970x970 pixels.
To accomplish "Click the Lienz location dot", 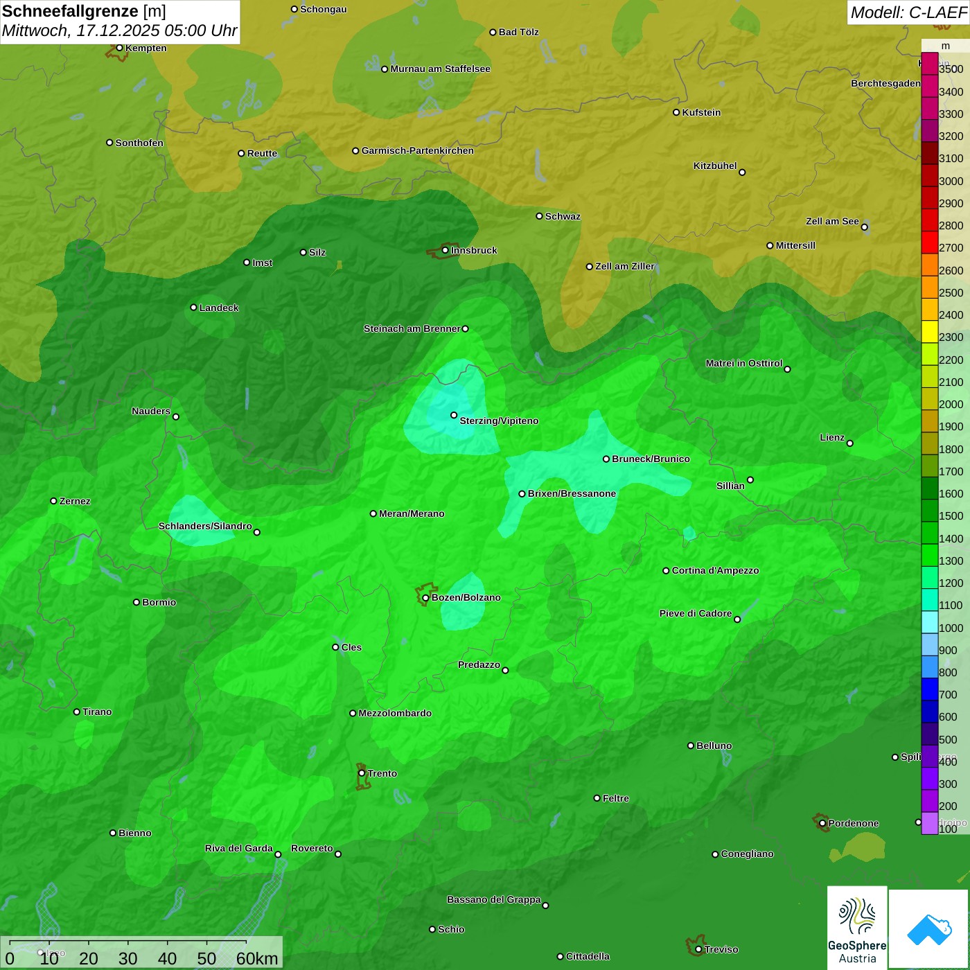I will (850, 443).
